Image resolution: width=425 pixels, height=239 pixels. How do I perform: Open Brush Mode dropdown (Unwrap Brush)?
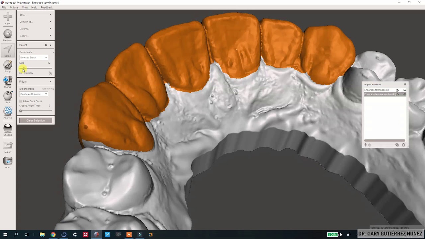[34, 58]
